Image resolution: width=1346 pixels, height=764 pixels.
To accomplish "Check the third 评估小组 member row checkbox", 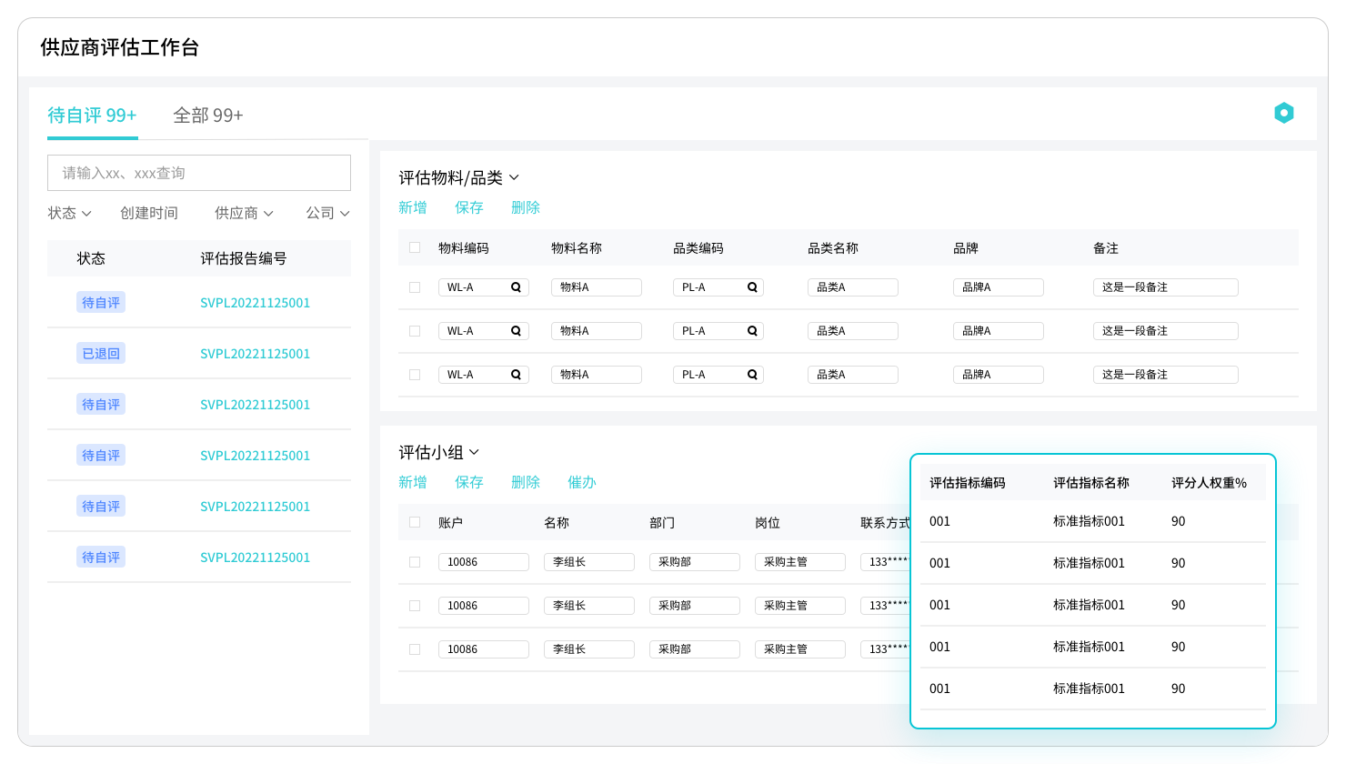I will tap(415, 649).
